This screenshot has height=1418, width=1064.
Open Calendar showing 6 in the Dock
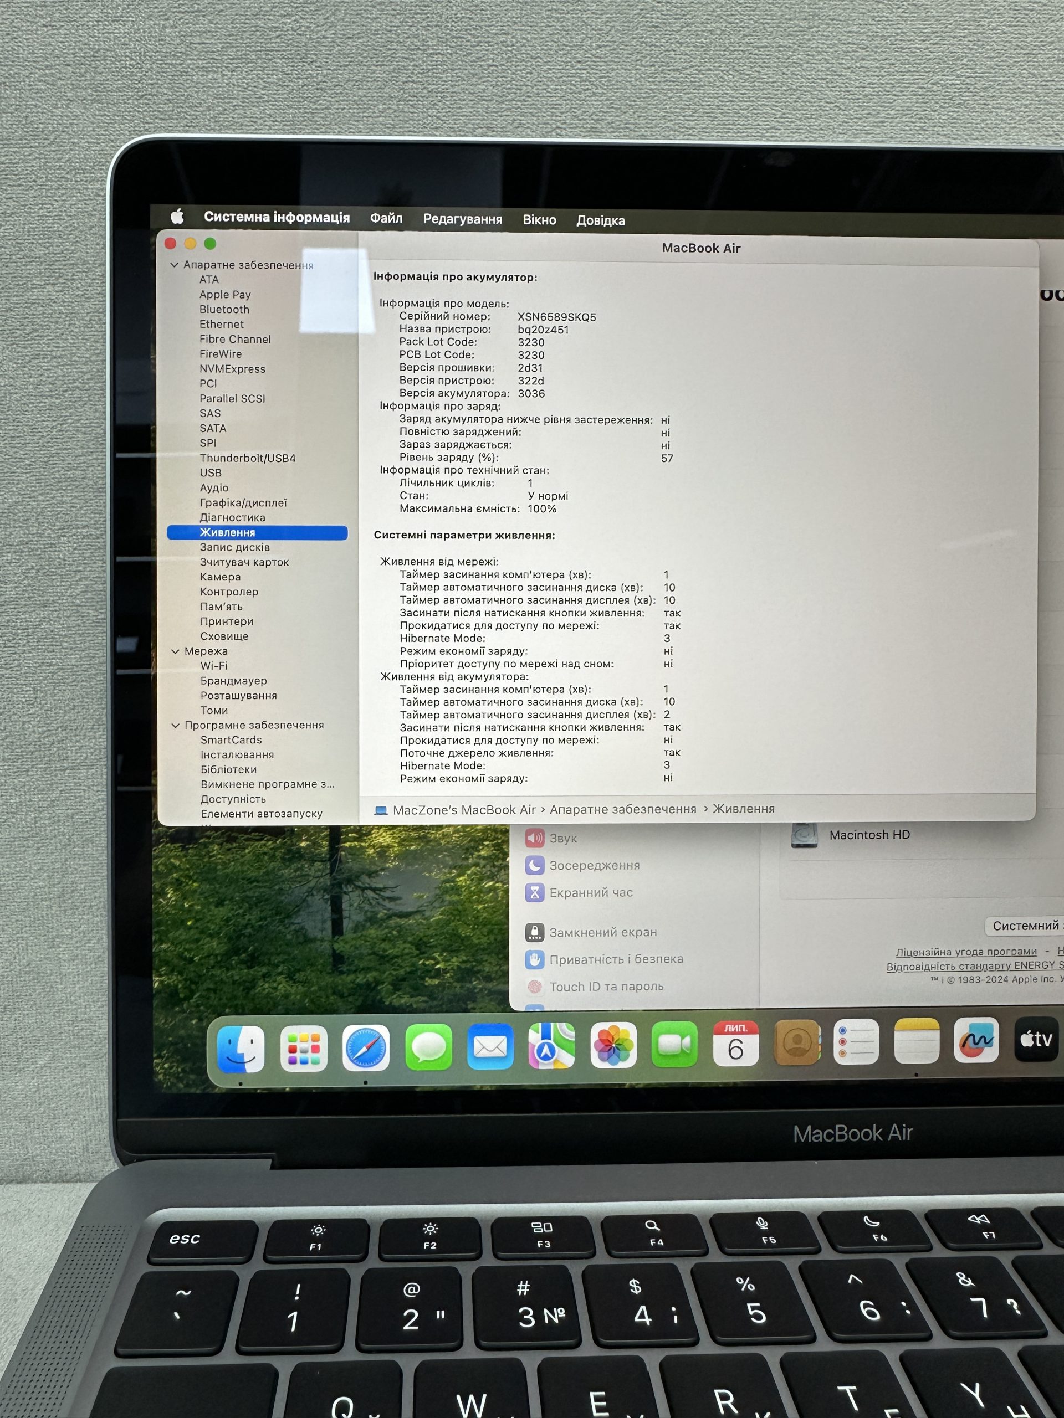[735, 1044]
